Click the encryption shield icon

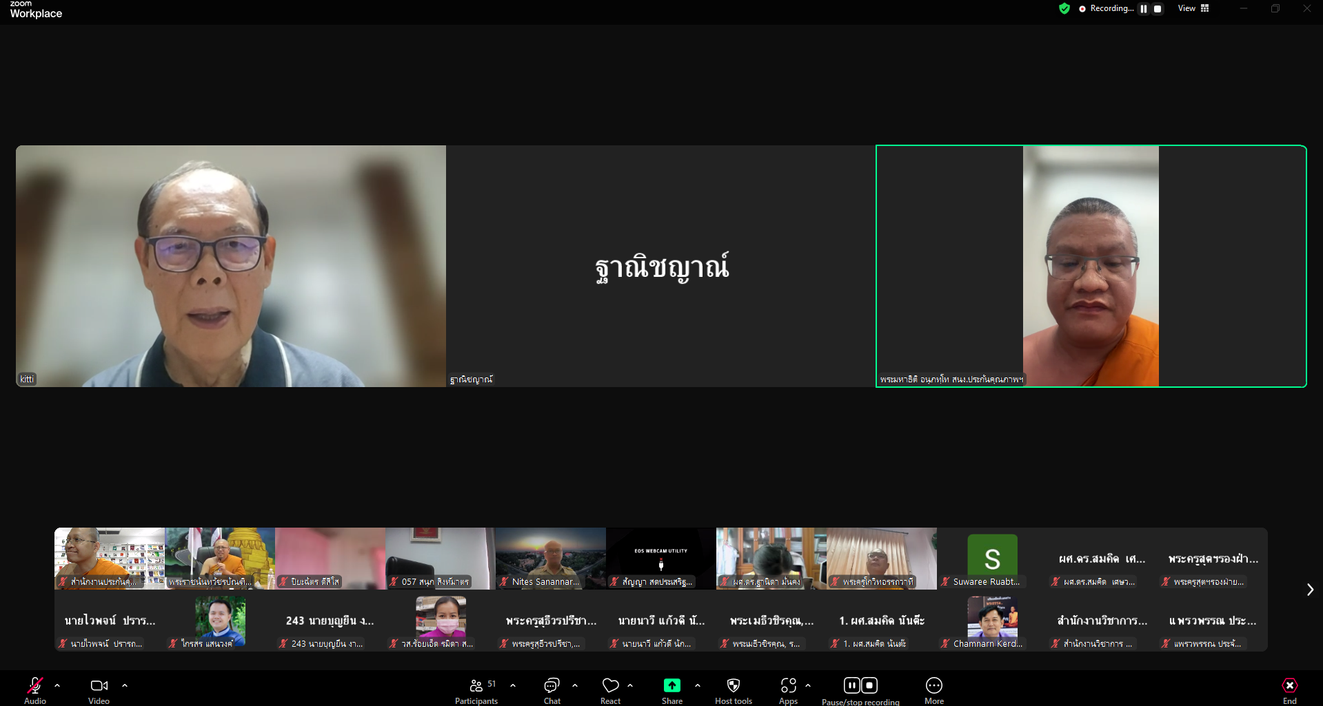(1064, 9)
